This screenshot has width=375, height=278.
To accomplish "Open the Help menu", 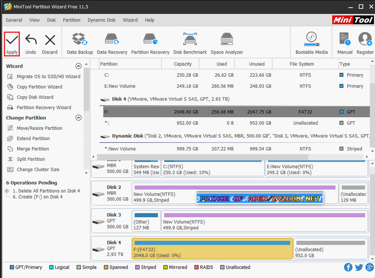I will tap(149, 20).
